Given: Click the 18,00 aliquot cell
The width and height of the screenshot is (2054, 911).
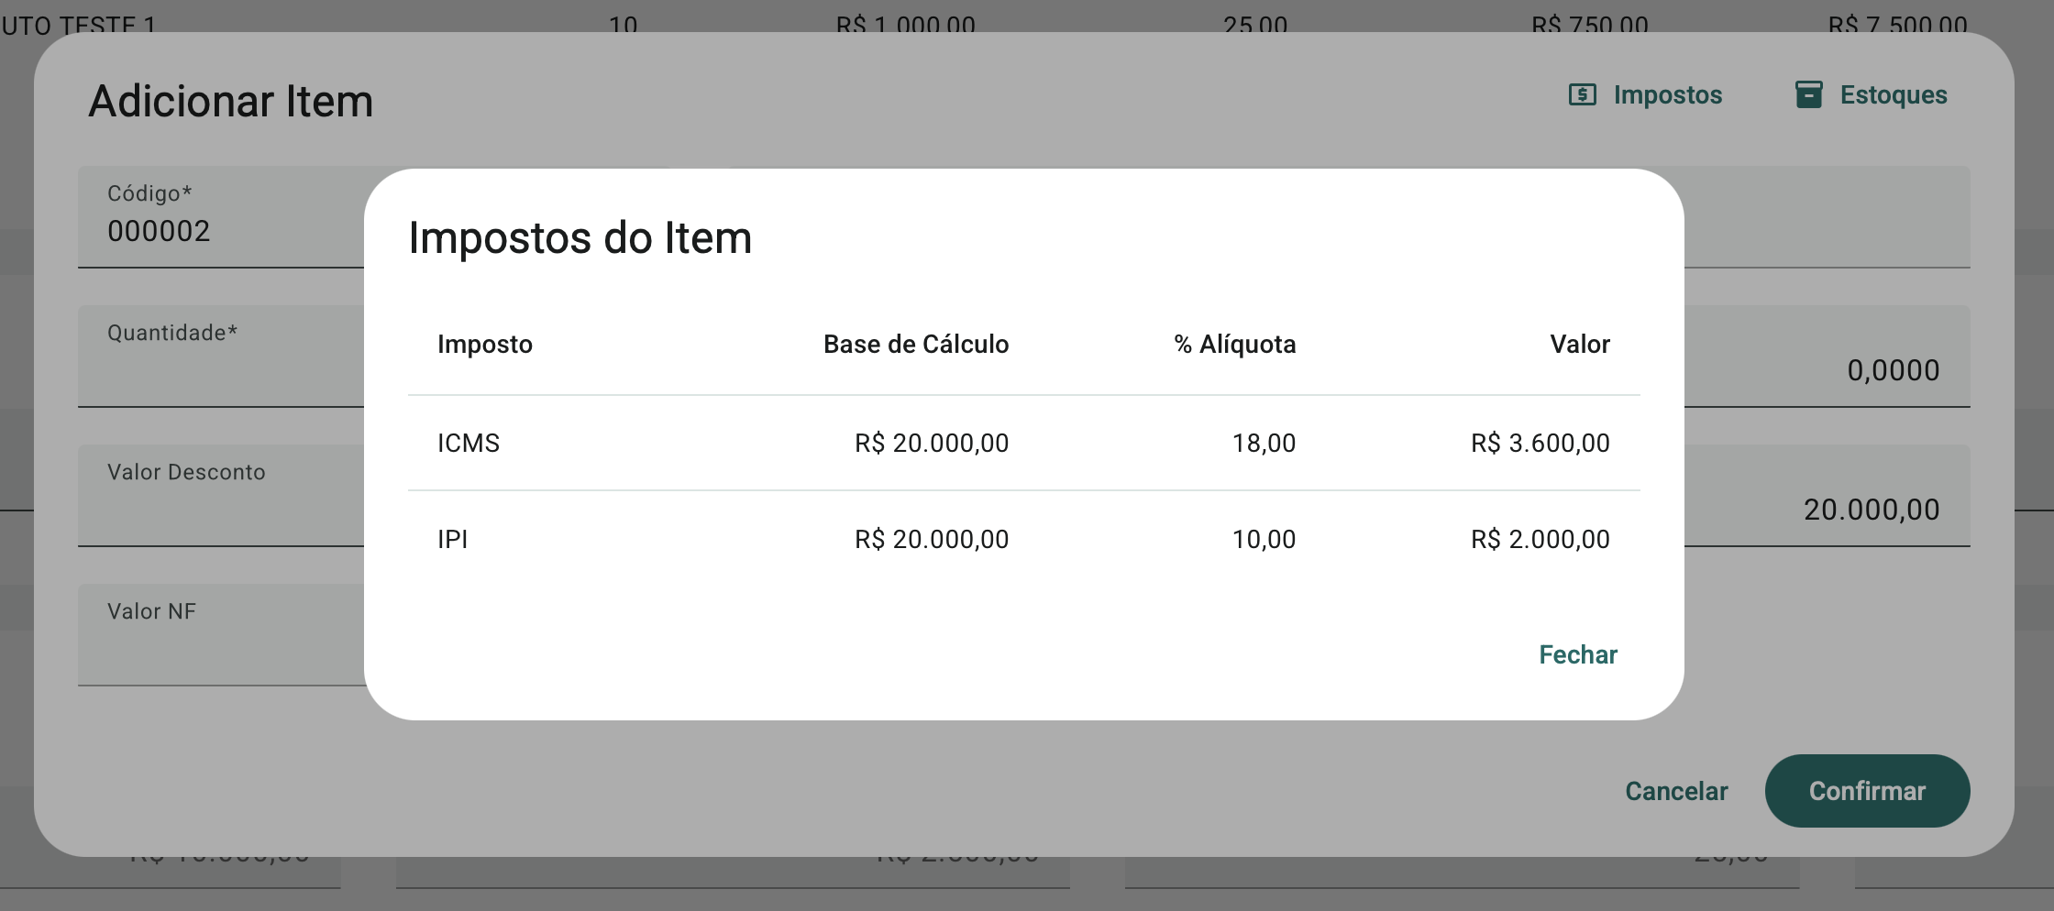Looking at the screenshot, I should coord(1264,444).
